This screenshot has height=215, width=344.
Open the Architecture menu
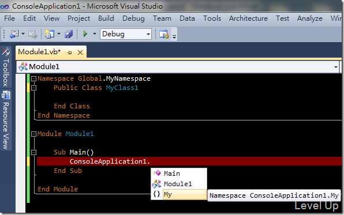(248, 18)
